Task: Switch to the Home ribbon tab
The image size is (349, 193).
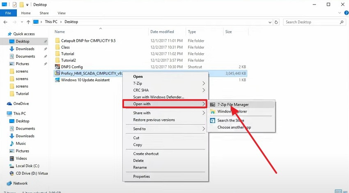Action: [x=26, y=13]
